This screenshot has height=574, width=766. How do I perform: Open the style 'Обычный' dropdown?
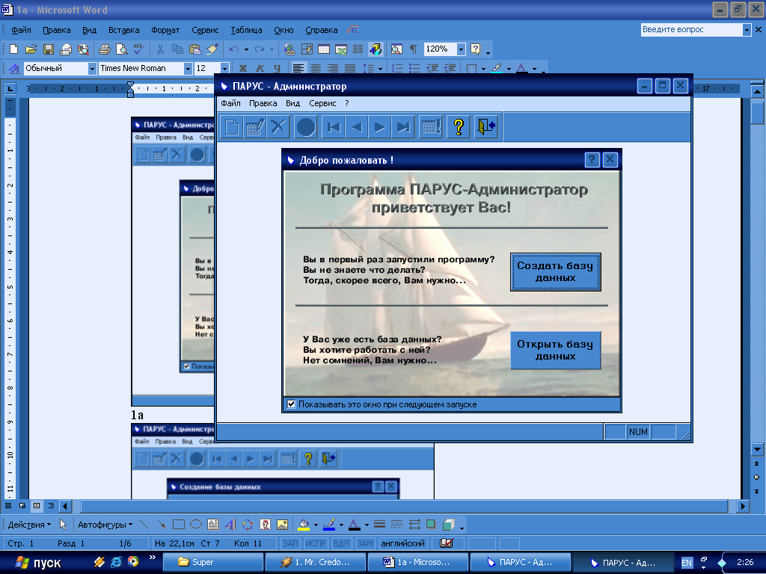[92, 68]
